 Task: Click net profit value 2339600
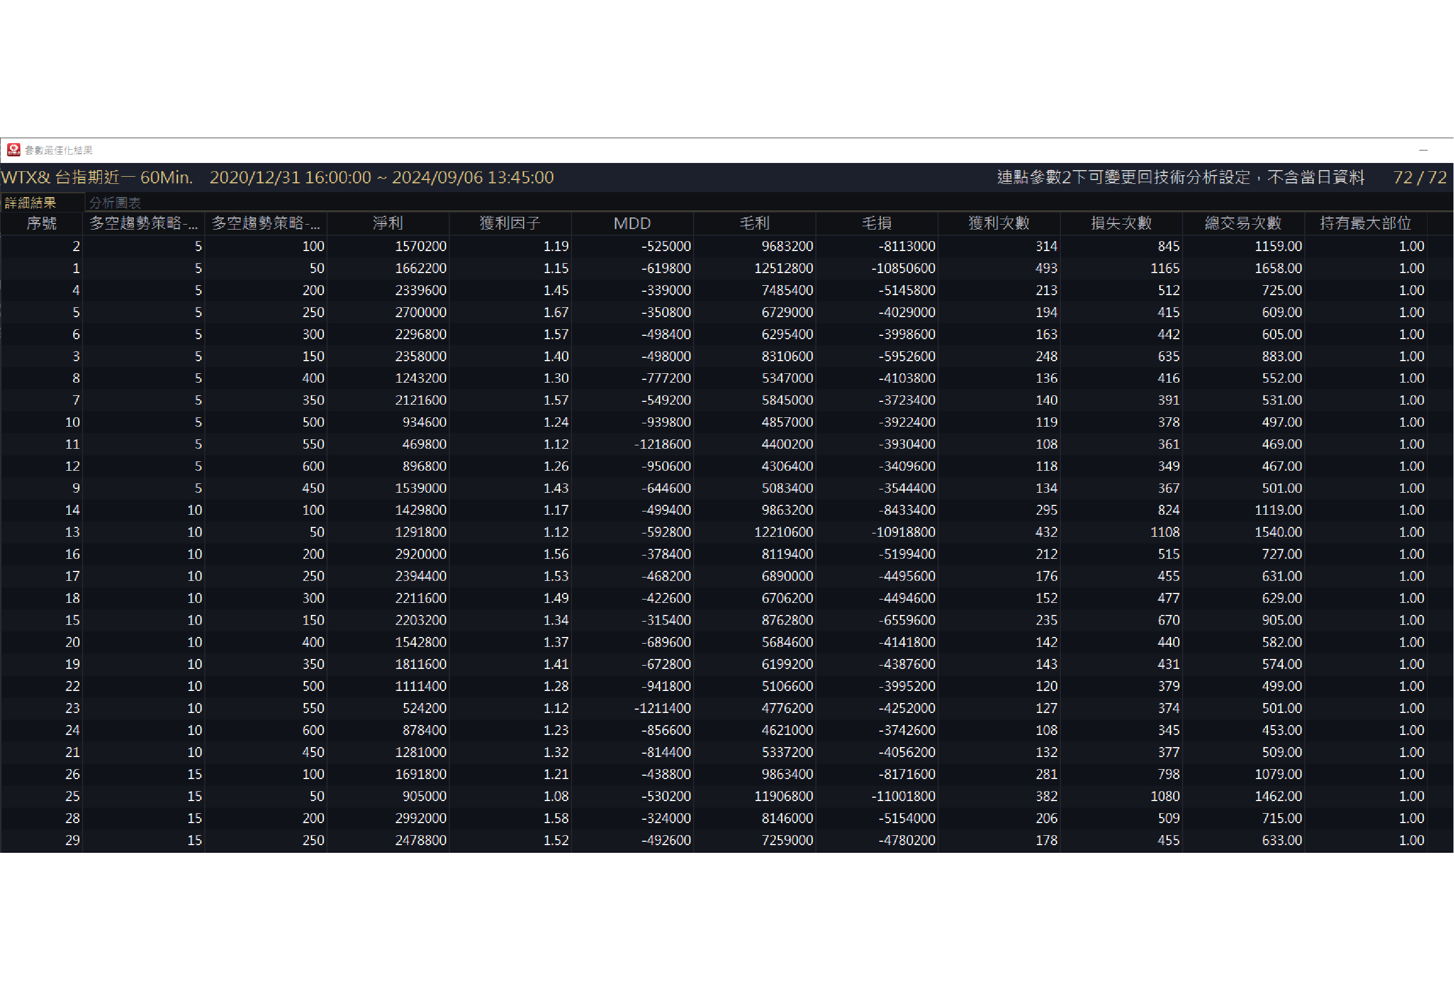[x=421, y=290]
